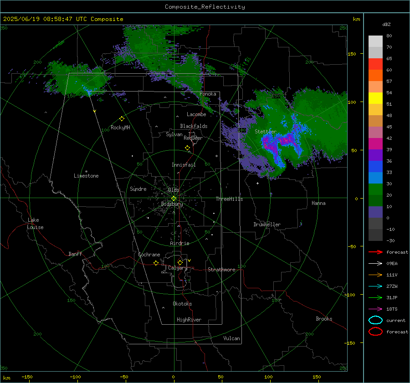Click the magenta 18TS arrow icon

[375, 309]
